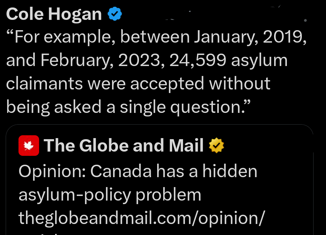Click the headline about Canada's hidden asylum-policy problem
This screenshot has height=235, width=326.
(x=138, y=183)
